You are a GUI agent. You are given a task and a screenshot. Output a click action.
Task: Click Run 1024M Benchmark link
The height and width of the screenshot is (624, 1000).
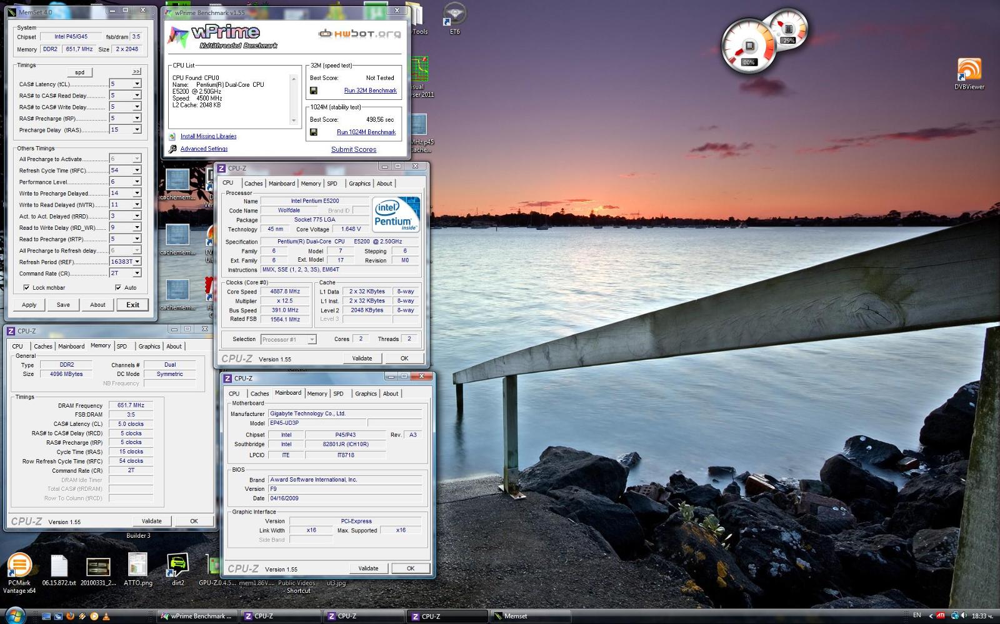[x=366, y=132]
